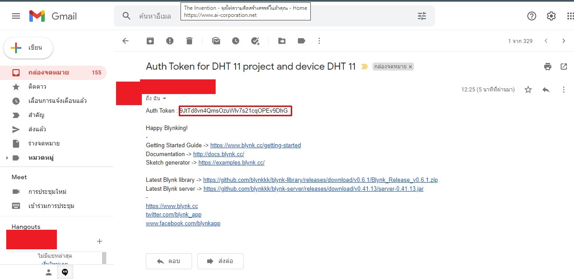Archive this email
This screenshot has width=574, height=279.
(x=150, y=41)
